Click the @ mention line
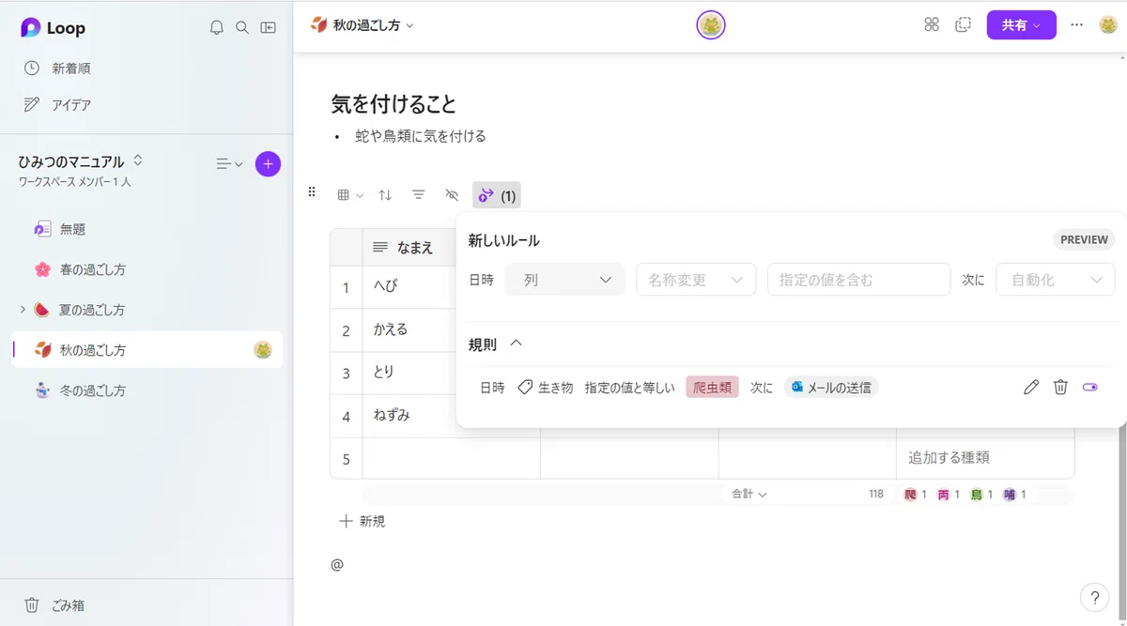This screenshot has width=1127, height=626. [337, 564]
